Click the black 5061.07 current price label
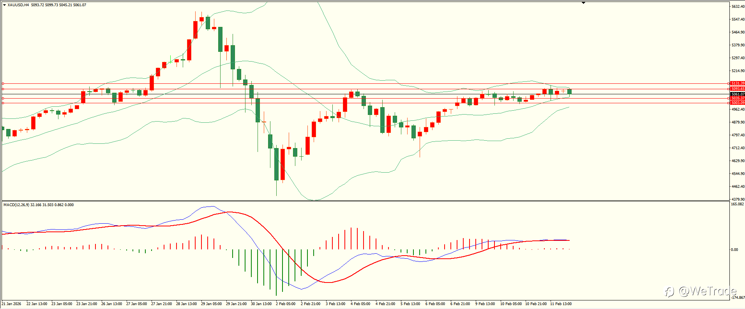Viewport: 745px width, 309px height. [738, 94]
